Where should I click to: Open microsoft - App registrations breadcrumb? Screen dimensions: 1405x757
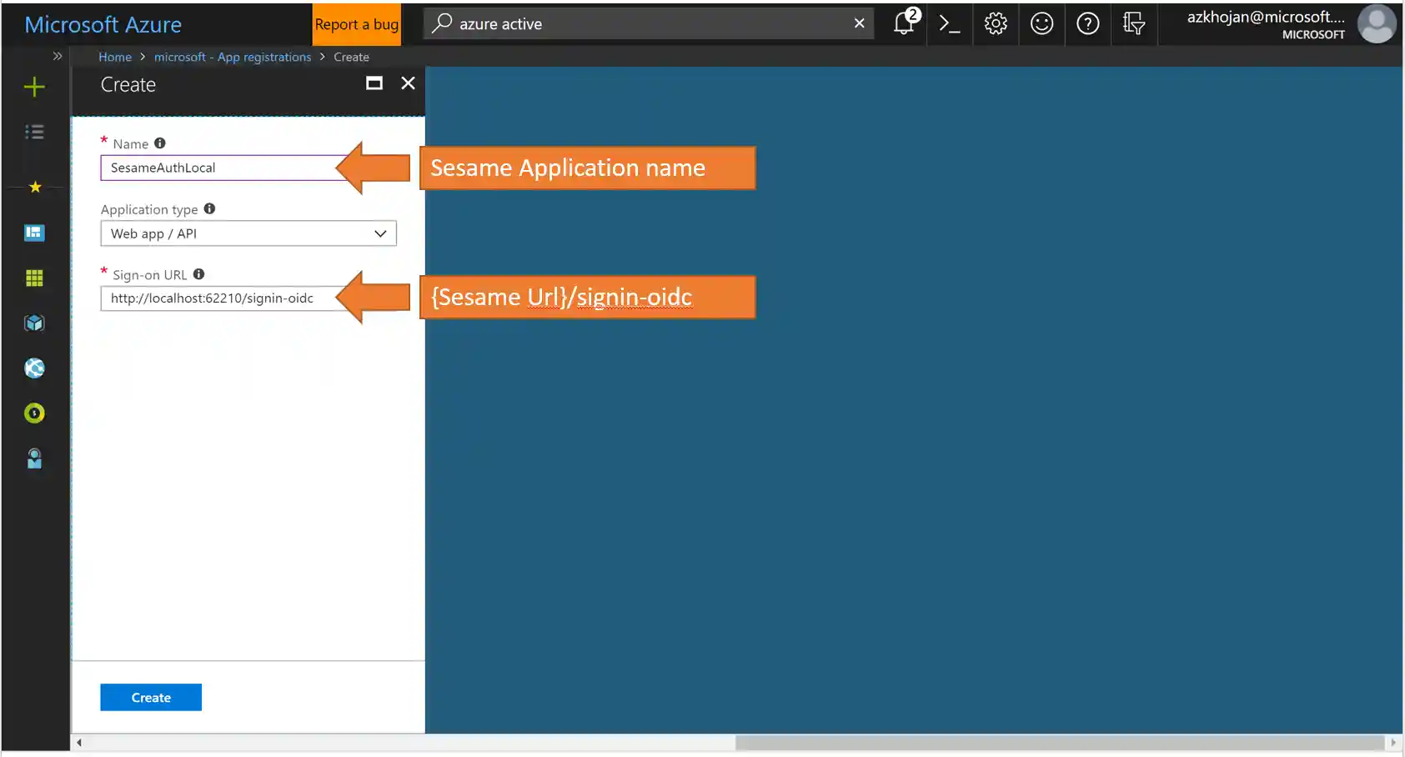click(x=233, y=57)
